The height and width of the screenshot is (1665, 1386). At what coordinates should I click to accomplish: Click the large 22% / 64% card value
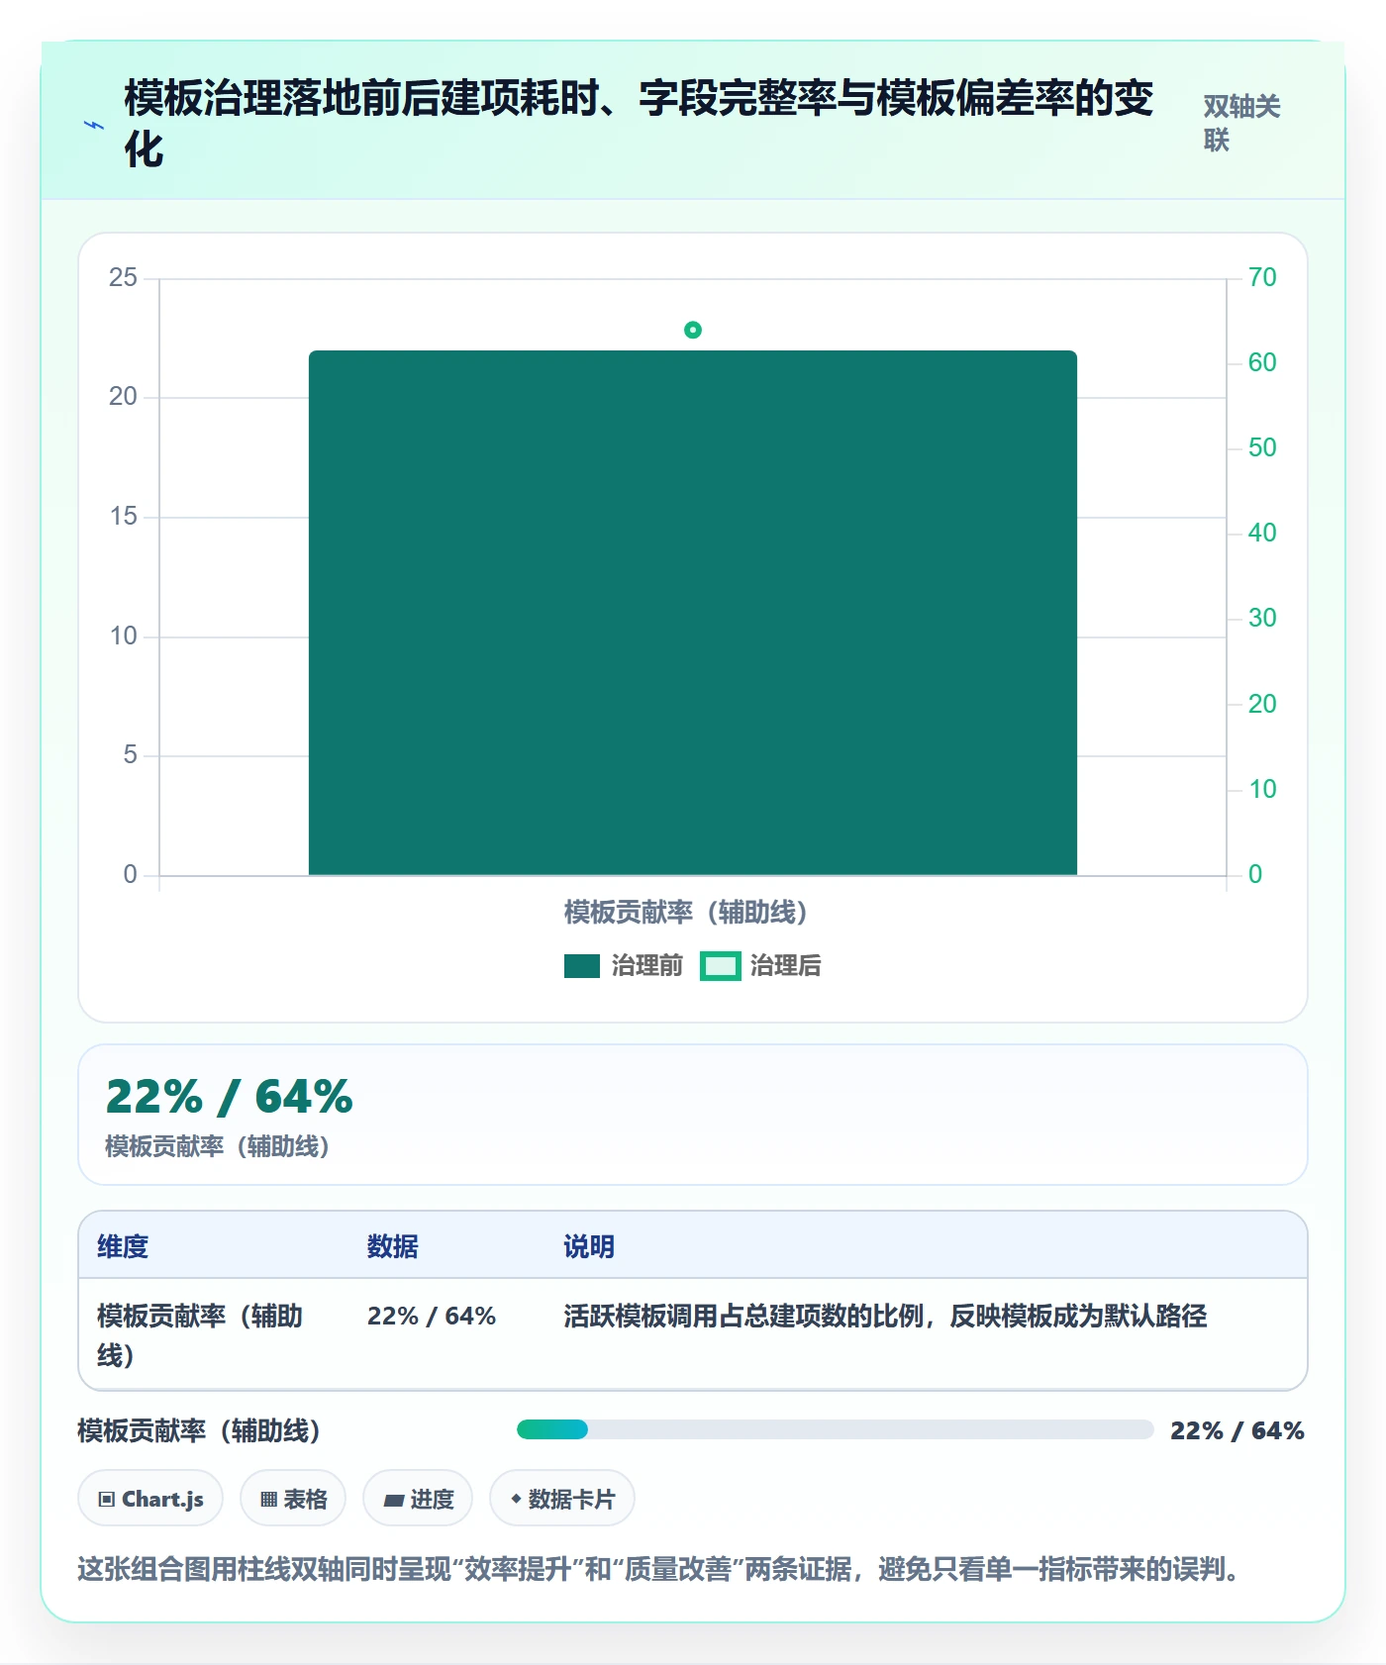[230, 1097]
